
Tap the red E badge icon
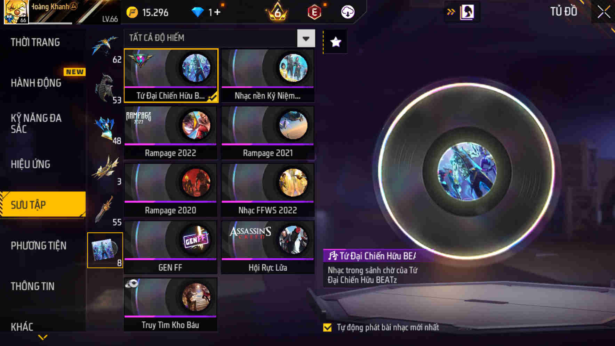click(x=314, y=13)
